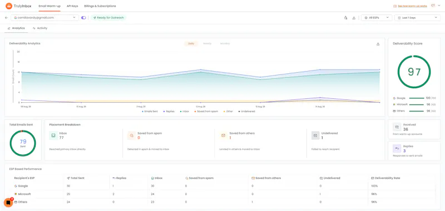The image size is (445, 211).
Task: Click the Replies arrow icon
Action: tap(397, 148)
